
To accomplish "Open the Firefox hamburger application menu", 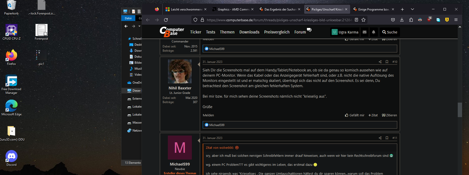I will 456,20.
